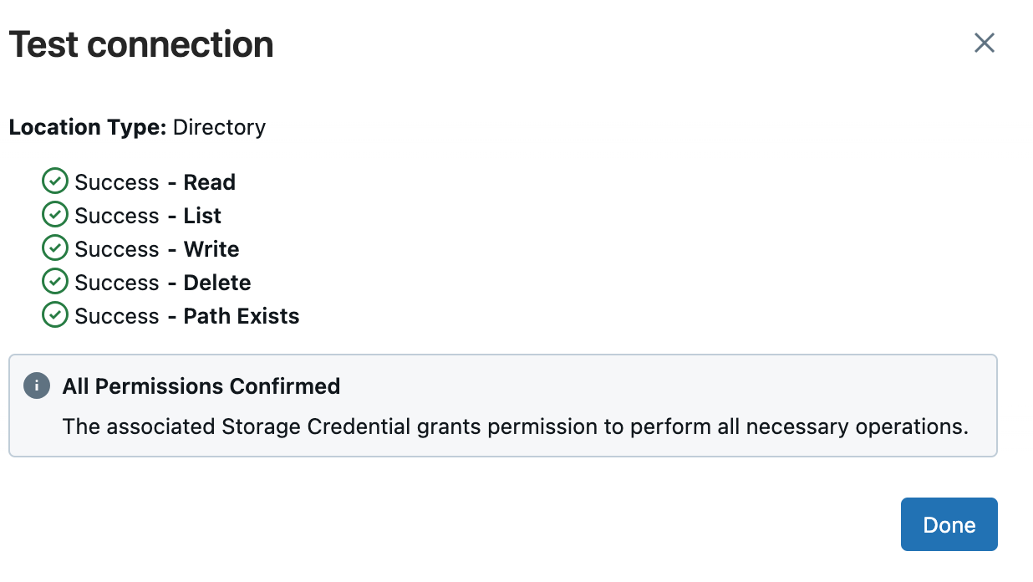Click the Success - Delete result line
1033x582 pixels.
pyautogui.click(x=162, y=282)
